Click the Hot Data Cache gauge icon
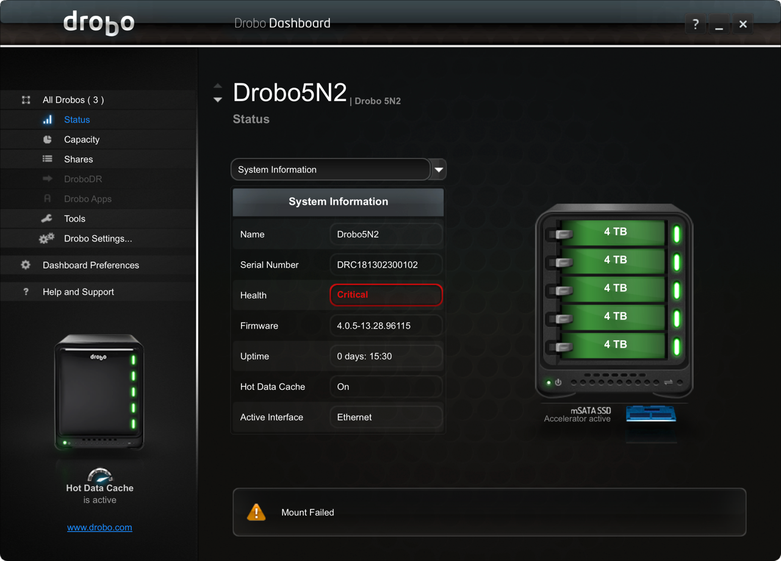The image size is (781, 561). pos(100,474)
